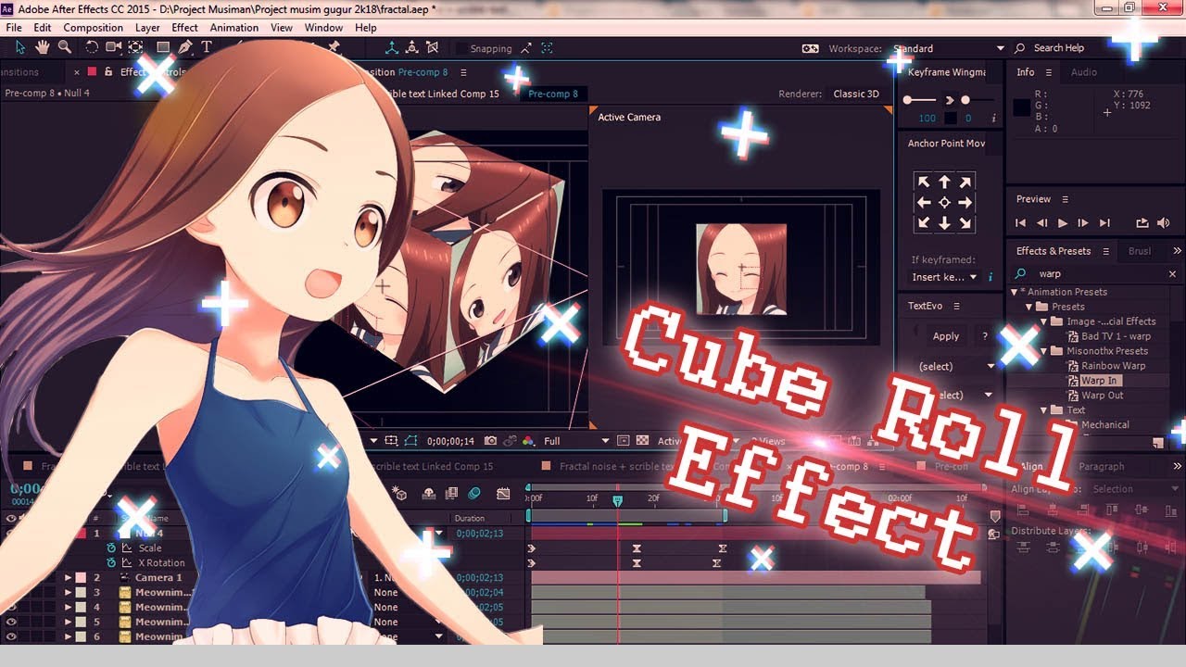Switch to View Axis mode

coord(432,48)
